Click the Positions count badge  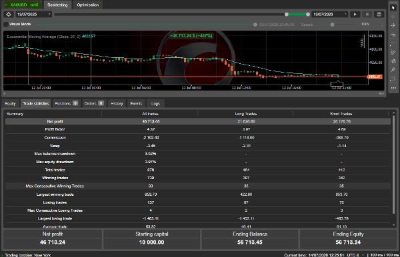point(75,103)
